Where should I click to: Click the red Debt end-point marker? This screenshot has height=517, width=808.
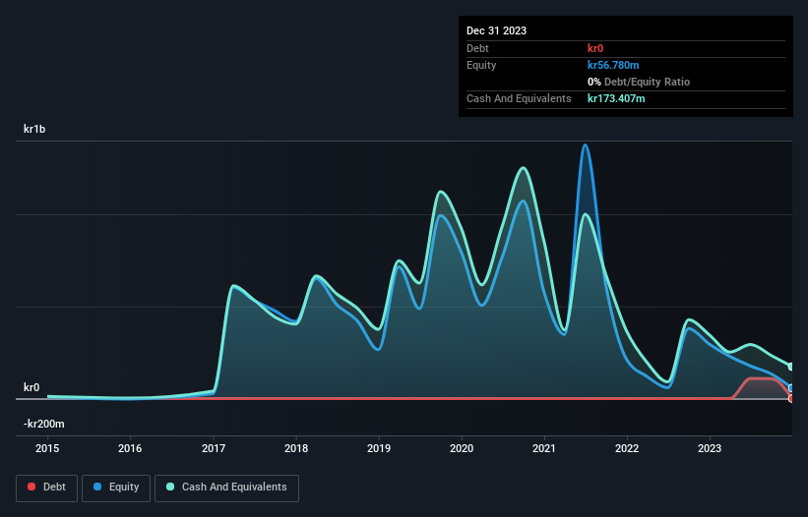click(x=790, y=399)
